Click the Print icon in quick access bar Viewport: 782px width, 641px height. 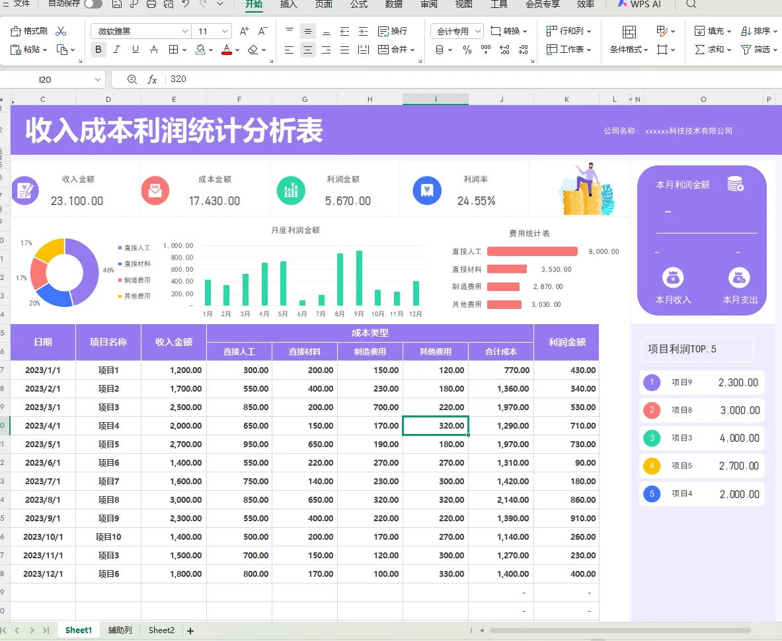151,5
